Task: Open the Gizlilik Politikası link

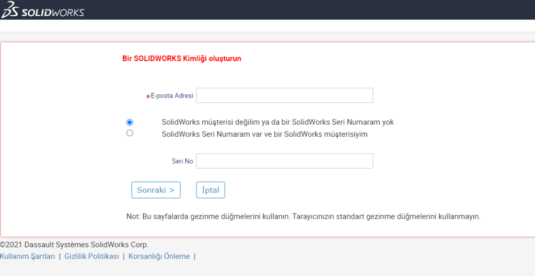Action: click(x=91, y=256)
